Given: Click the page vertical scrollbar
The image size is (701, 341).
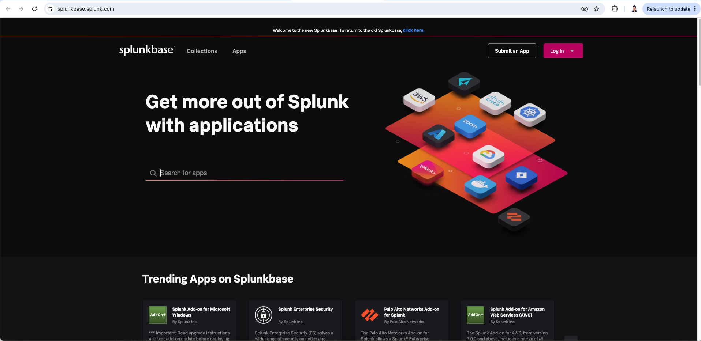Looking at the screenshot, I should click(699, 52).
